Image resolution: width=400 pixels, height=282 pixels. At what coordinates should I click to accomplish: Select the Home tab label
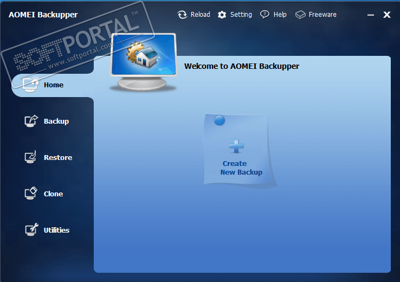point(54,85)
